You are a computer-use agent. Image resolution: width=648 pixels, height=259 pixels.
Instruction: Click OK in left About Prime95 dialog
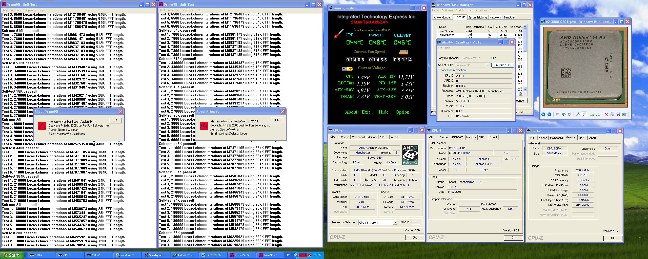pyautogui.click(x=115, y=120)
